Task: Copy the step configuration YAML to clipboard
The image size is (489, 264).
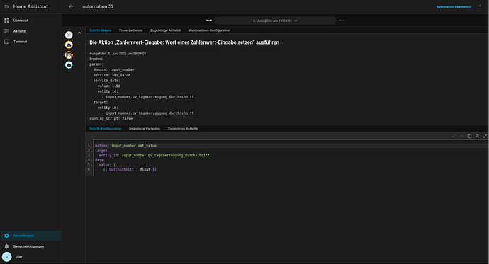Action: pos(469,136)
